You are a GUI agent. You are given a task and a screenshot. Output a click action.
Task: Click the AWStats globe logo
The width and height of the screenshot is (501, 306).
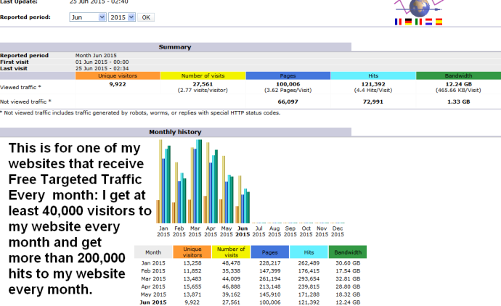419,8
